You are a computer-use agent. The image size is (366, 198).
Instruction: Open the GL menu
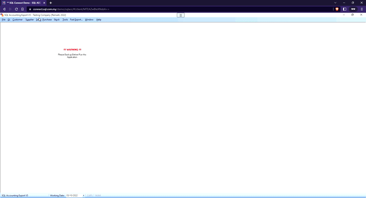point(9,20)
